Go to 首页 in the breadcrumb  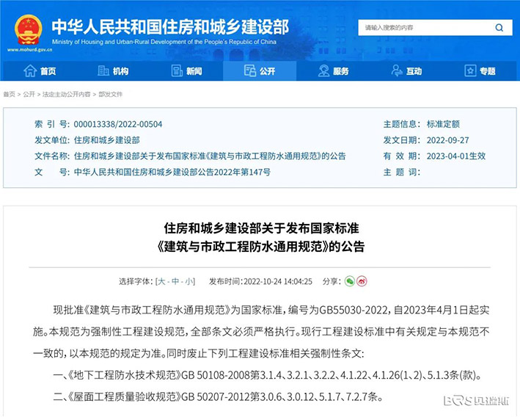[9, 95]
